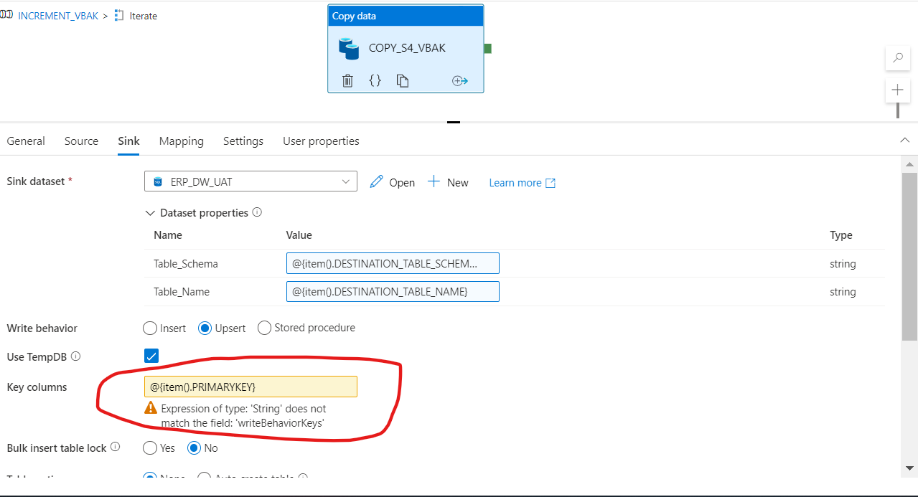Click the writeBehaviorKeys type mismatch warning
The image size is (918, 497).
[244, 416]
